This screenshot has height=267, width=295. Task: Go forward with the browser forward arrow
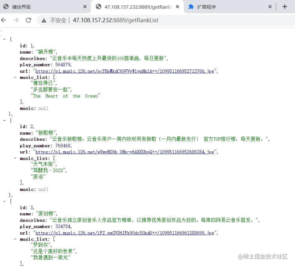16,20
